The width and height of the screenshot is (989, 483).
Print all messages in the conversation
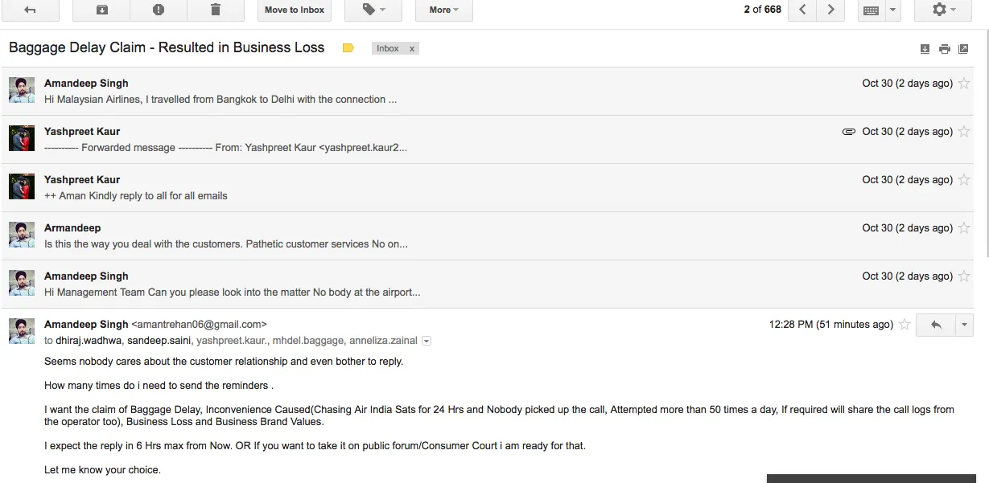click(x=944, y=49)
